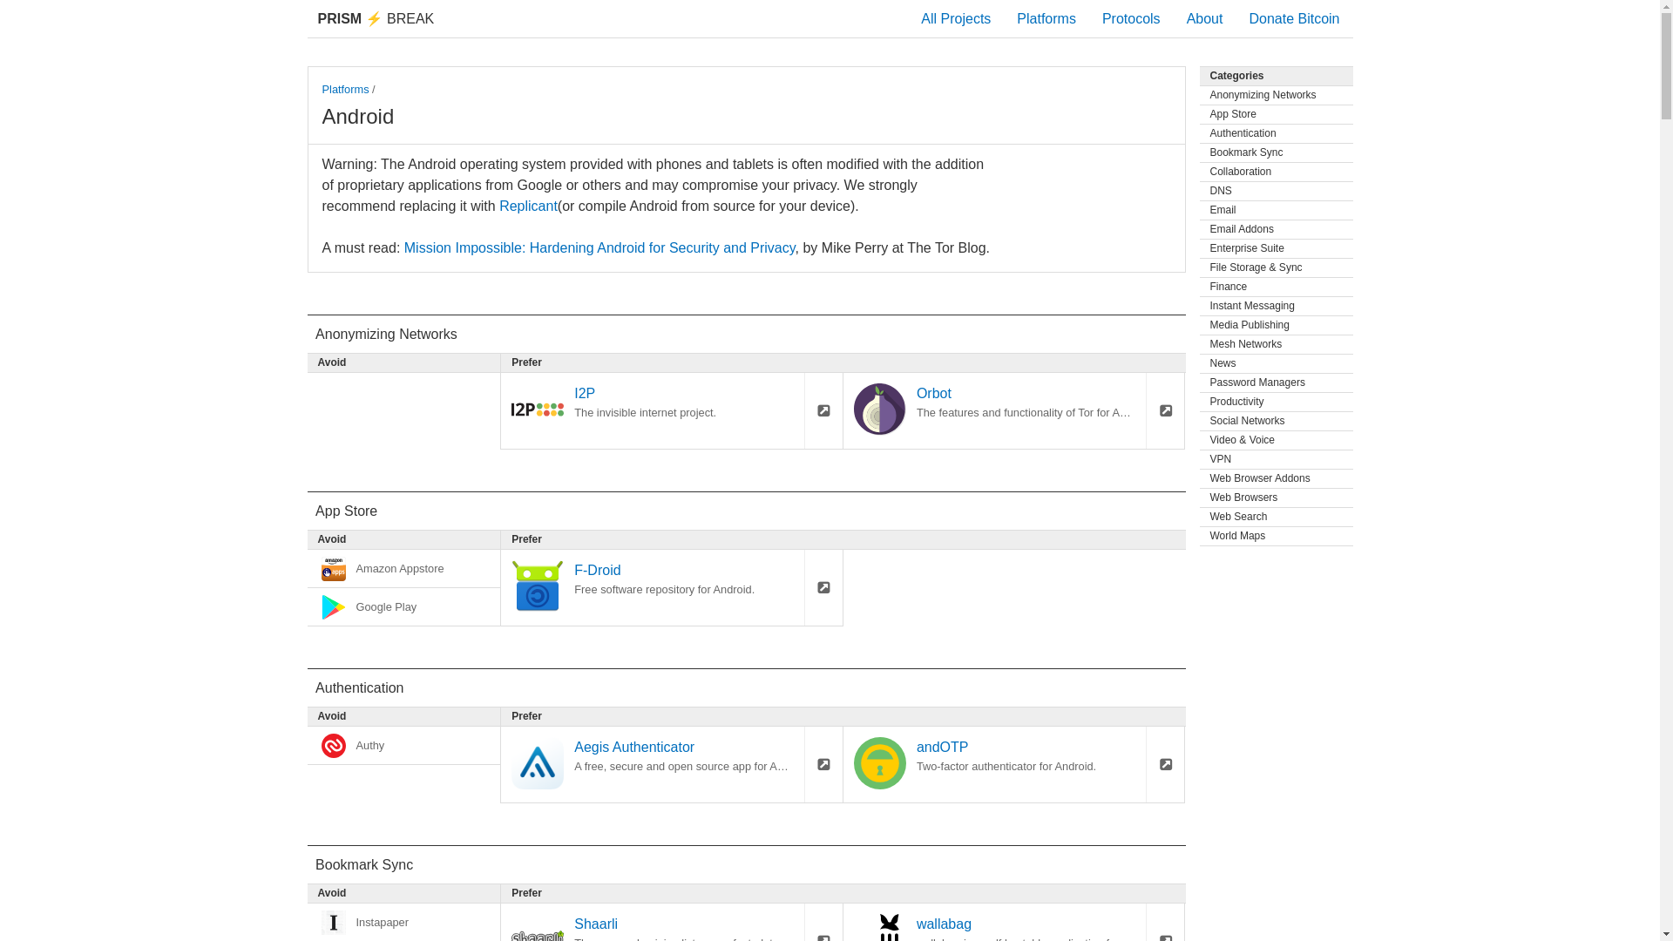The height and width of the screenshot is (941, 1673).
Task: Open the wallabag title link
Action: click(x=944, y=924)
